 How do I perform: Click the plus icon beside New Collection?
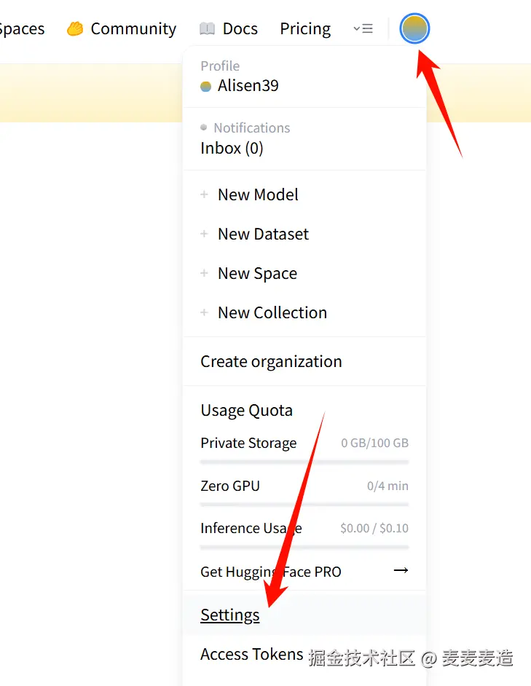click(205, 312)
